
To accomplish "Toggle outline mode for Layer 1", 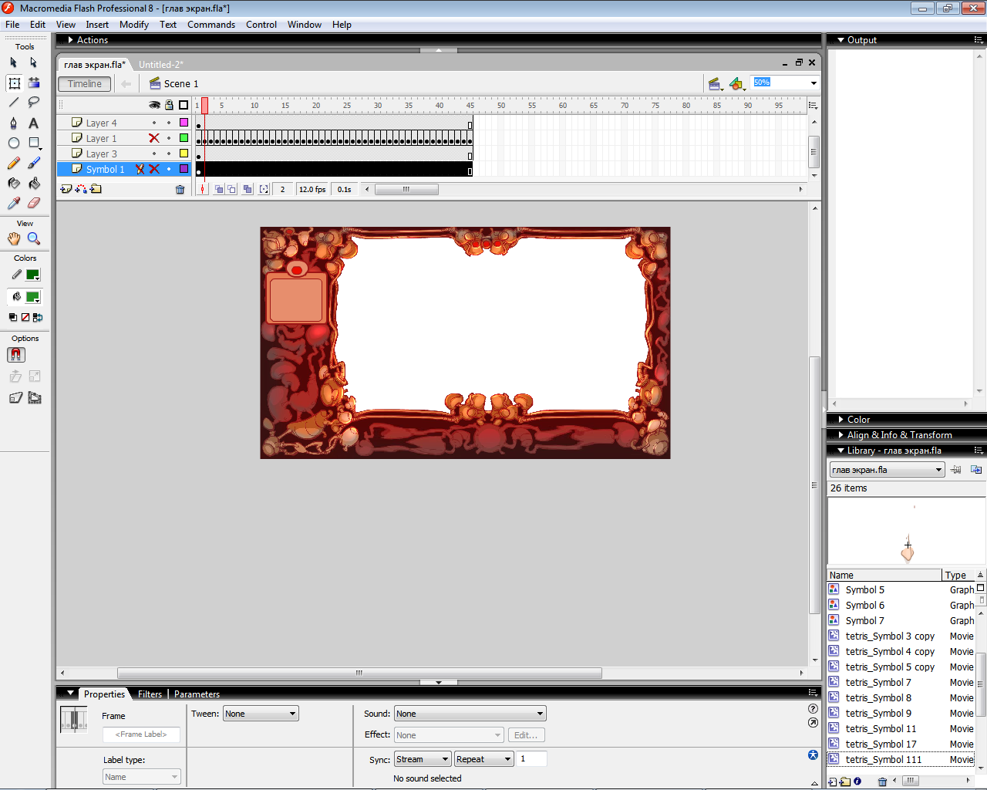I will point(184,138).
